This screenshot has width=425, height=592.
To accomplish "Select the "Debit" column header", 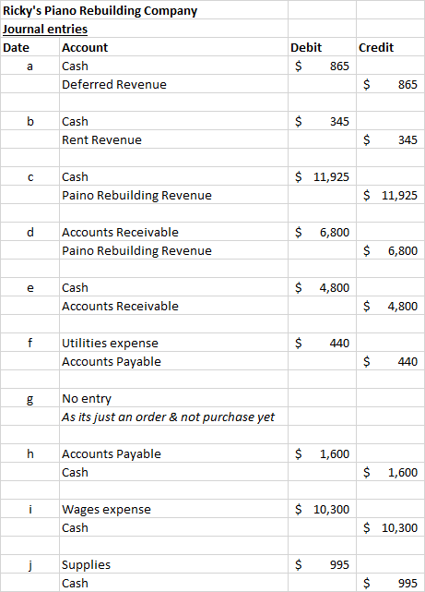I will [322, 47].
